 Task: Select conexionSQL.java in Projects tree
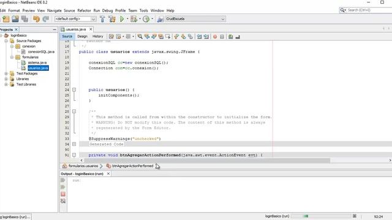click(x=41, y=51)
